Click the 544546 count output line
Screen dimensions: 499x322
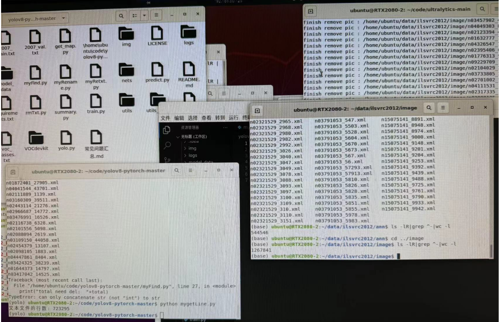point(260,233)
